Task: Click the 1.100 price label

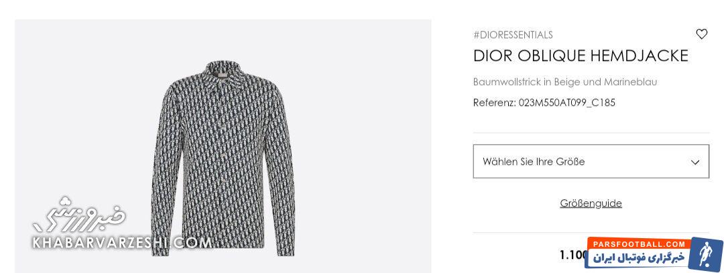Action: [573, 255]
